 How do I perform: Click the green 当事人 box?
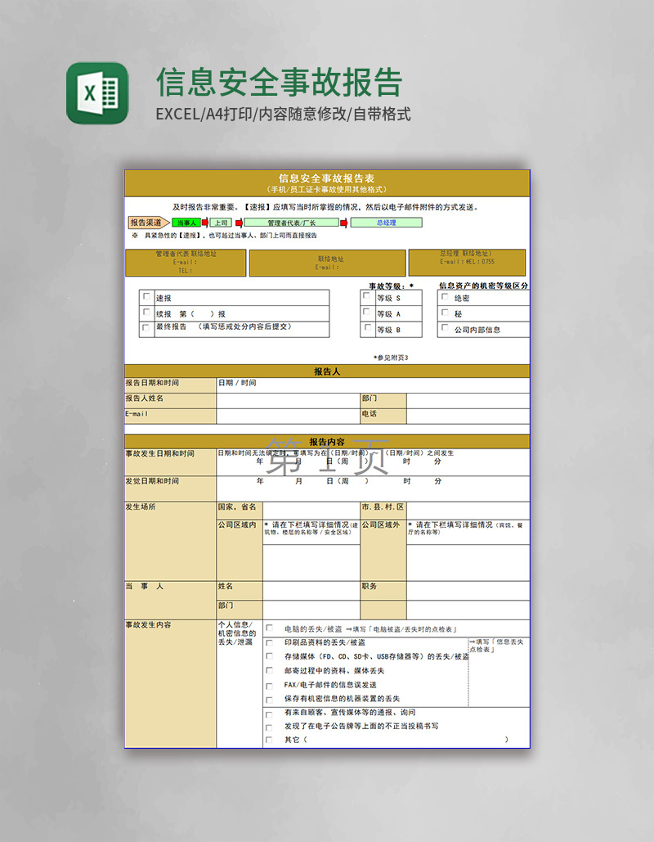(x=186, y=222)
